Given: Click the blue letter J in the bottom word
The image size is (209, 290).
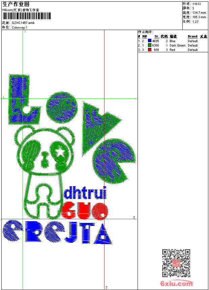Looking at the screenshot, I should (71, 232).
